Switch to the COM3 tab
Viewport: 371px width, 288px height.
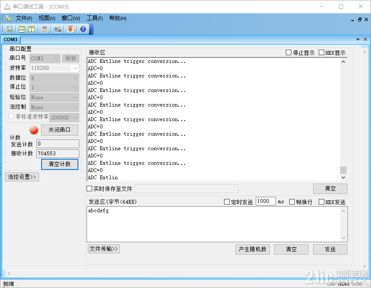(11, 39)
